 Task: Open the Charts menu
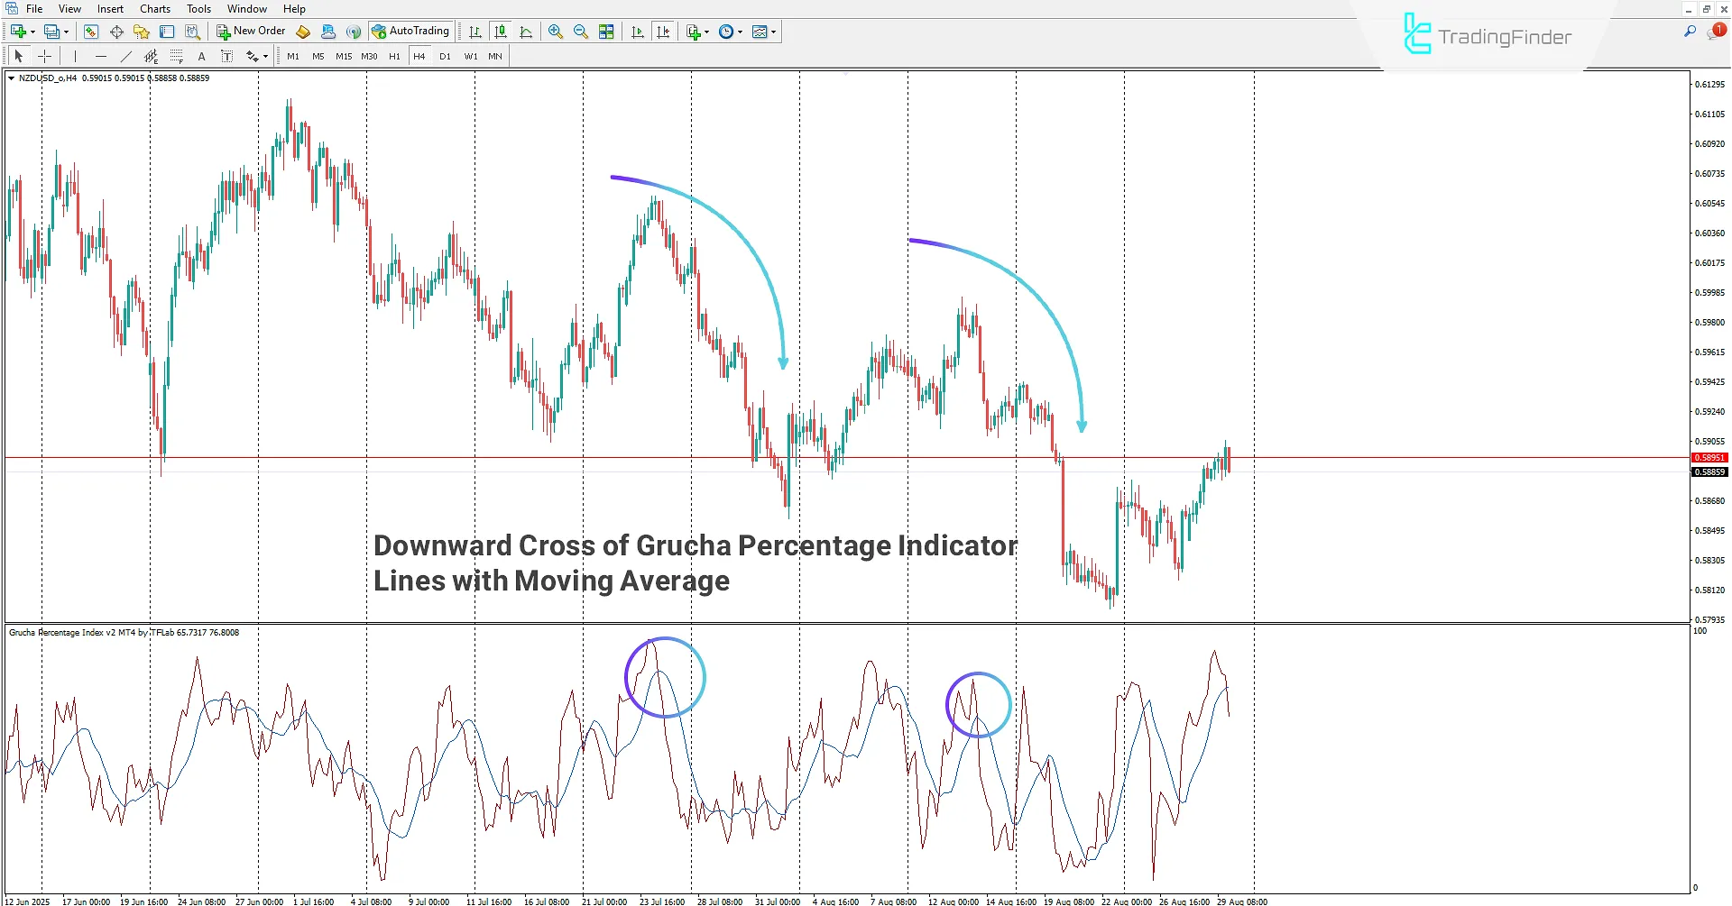[155, 8]
